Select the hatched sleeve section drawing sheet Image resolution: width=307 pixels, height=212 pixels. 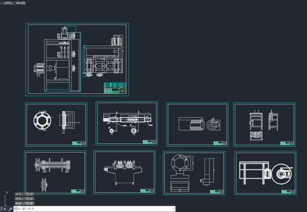pos(197,125)
